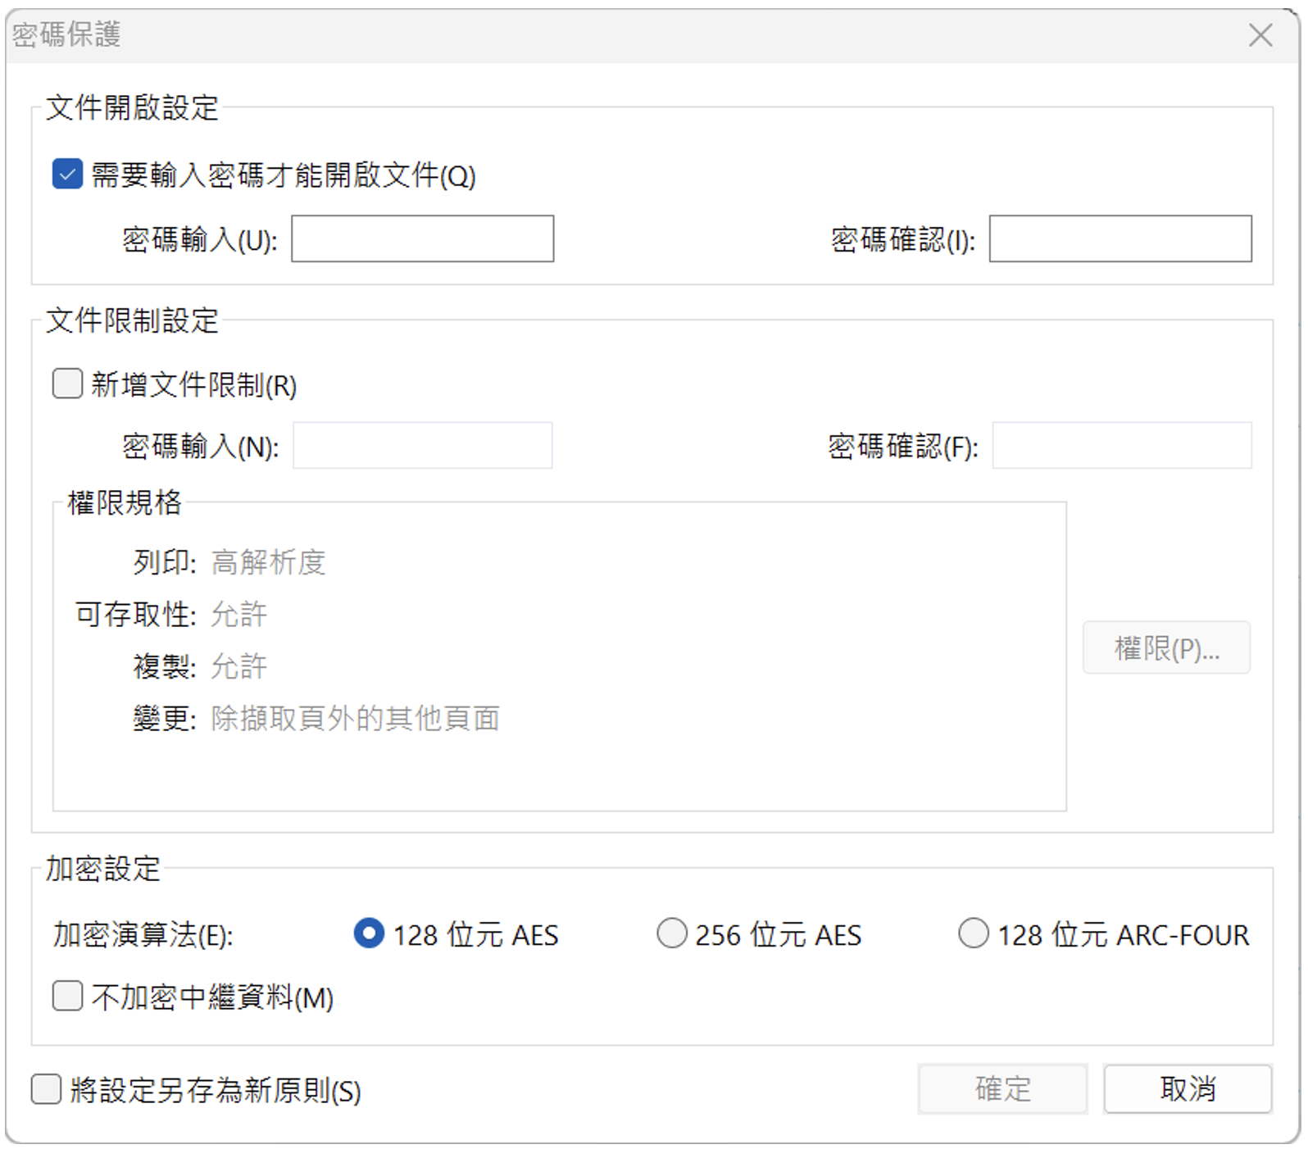Click the 允許 value beside 複製

pyautogui.click(x=238, y=666)
